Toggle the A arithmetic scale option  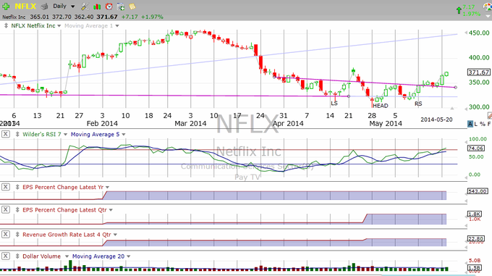(x=470, y=124)
